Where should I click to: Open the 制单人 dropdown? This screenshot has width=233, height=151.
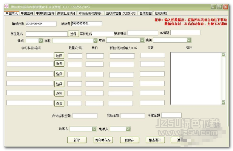coord(128,129)
